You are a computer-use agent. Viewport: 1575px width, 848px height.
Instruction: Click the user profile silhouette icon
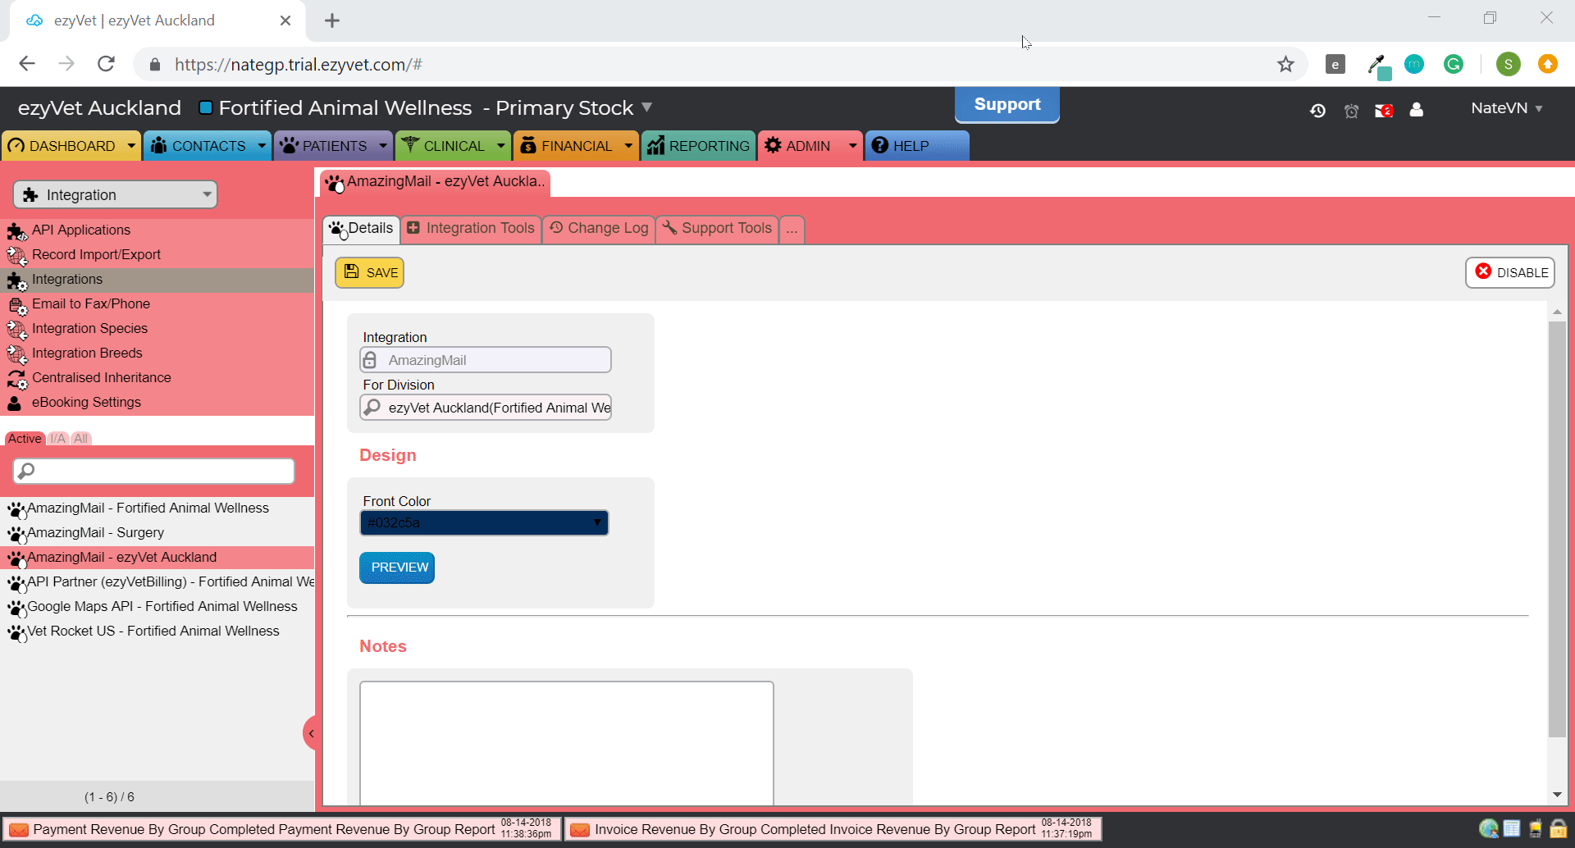(x=1416, y=109)
